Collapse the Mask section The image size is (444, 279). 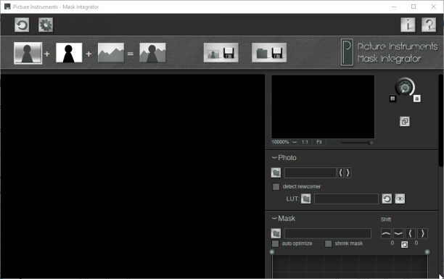pyautogui.click(x=274, y=218)
